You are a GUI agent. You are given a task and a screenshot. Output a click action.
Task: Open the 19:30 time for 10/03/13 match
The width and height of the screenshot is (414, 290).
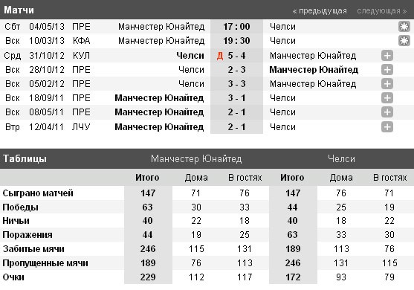(236, 41)
